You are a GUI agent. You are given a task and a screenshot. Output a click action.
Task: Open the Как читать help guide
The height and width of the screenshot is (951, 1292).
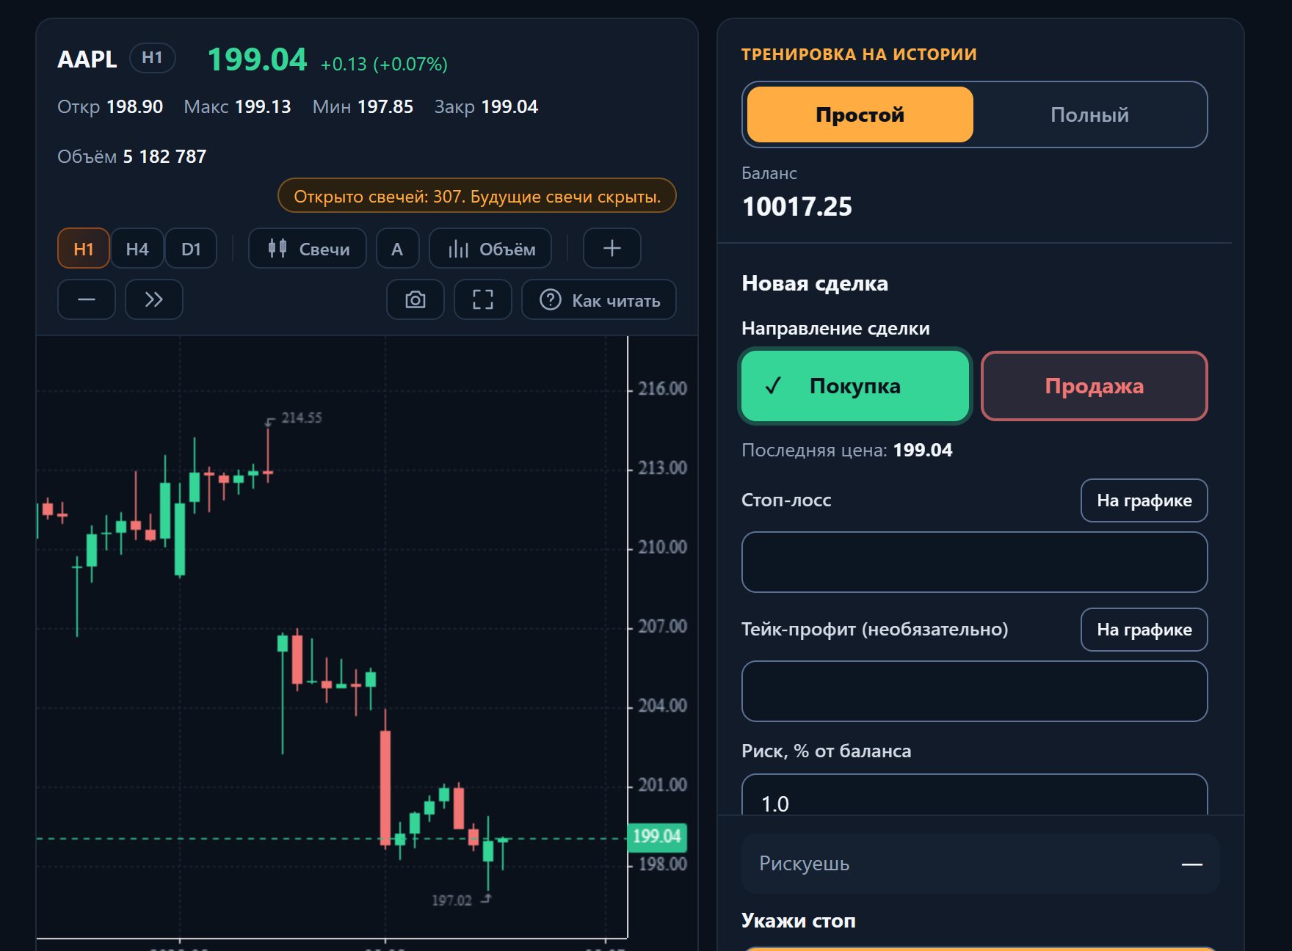click(599, 299)
